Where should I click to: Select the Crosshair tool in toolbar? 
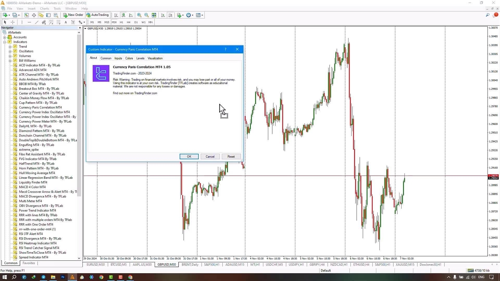[x=12, y=22]
